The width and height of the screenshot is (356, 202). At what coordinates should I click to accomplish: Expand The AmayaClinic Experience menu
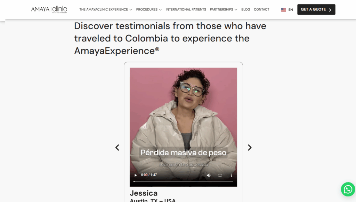coord(106,9)
